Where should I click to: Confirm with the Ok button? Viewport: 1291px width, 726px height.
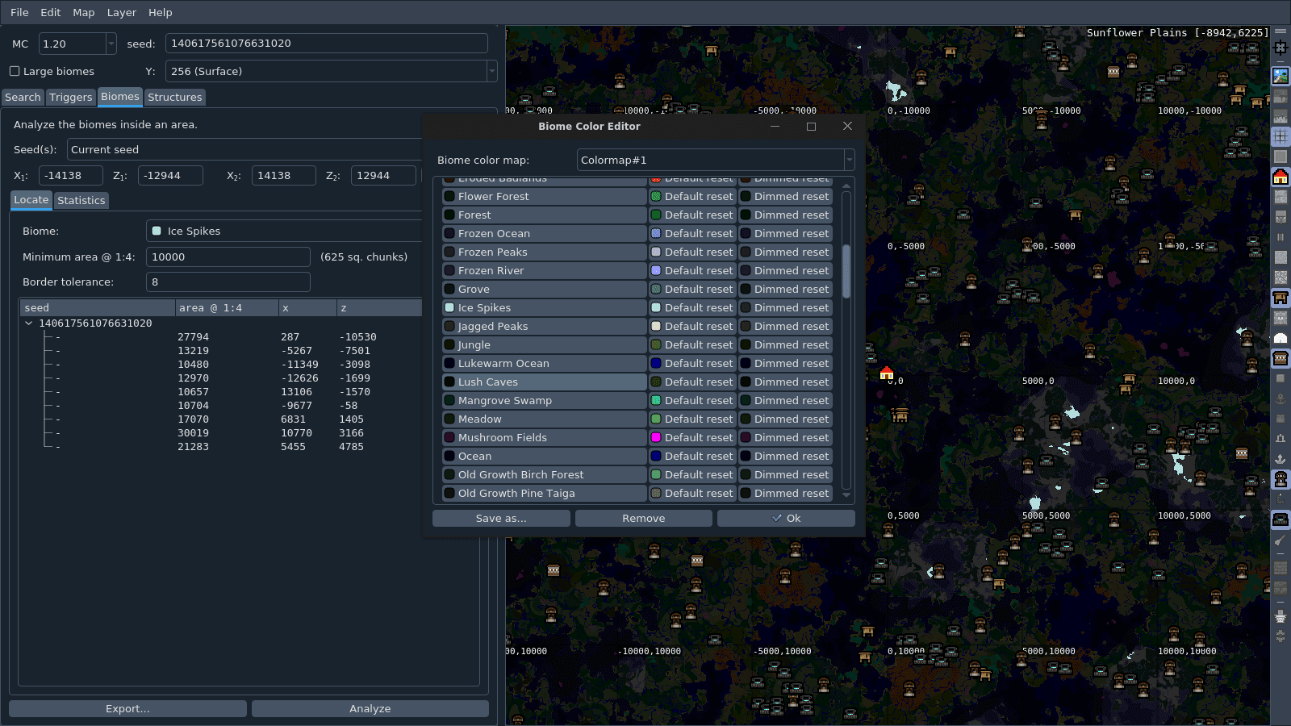point(786,518)
